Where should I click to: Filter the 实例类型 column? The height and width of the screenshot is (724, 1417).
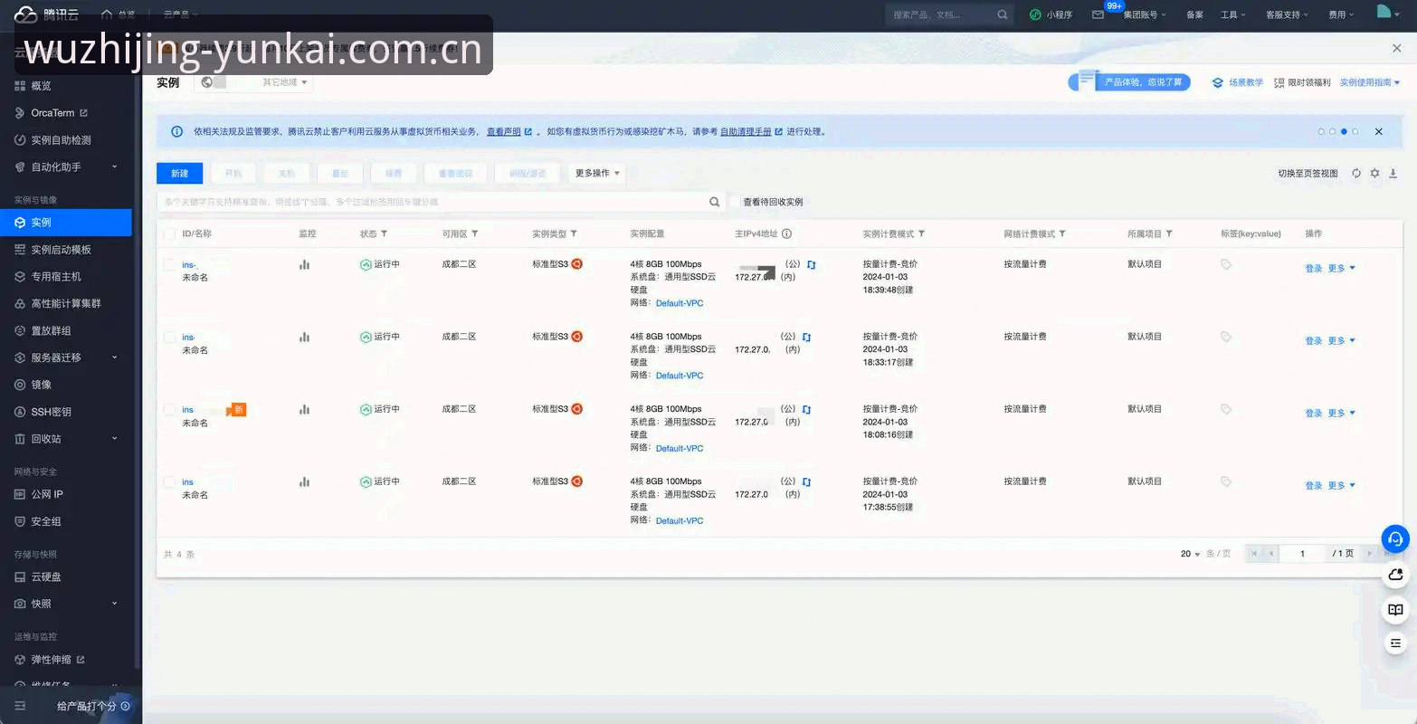coord(574,233)
